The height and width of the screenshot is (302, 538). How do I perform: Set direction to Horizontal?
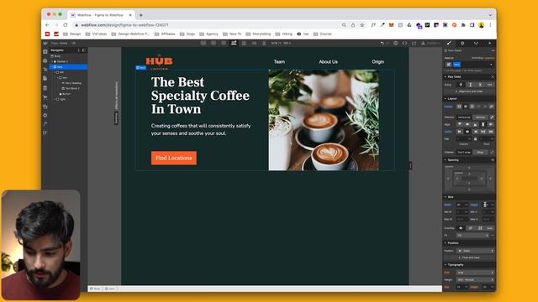coord(464,117)
